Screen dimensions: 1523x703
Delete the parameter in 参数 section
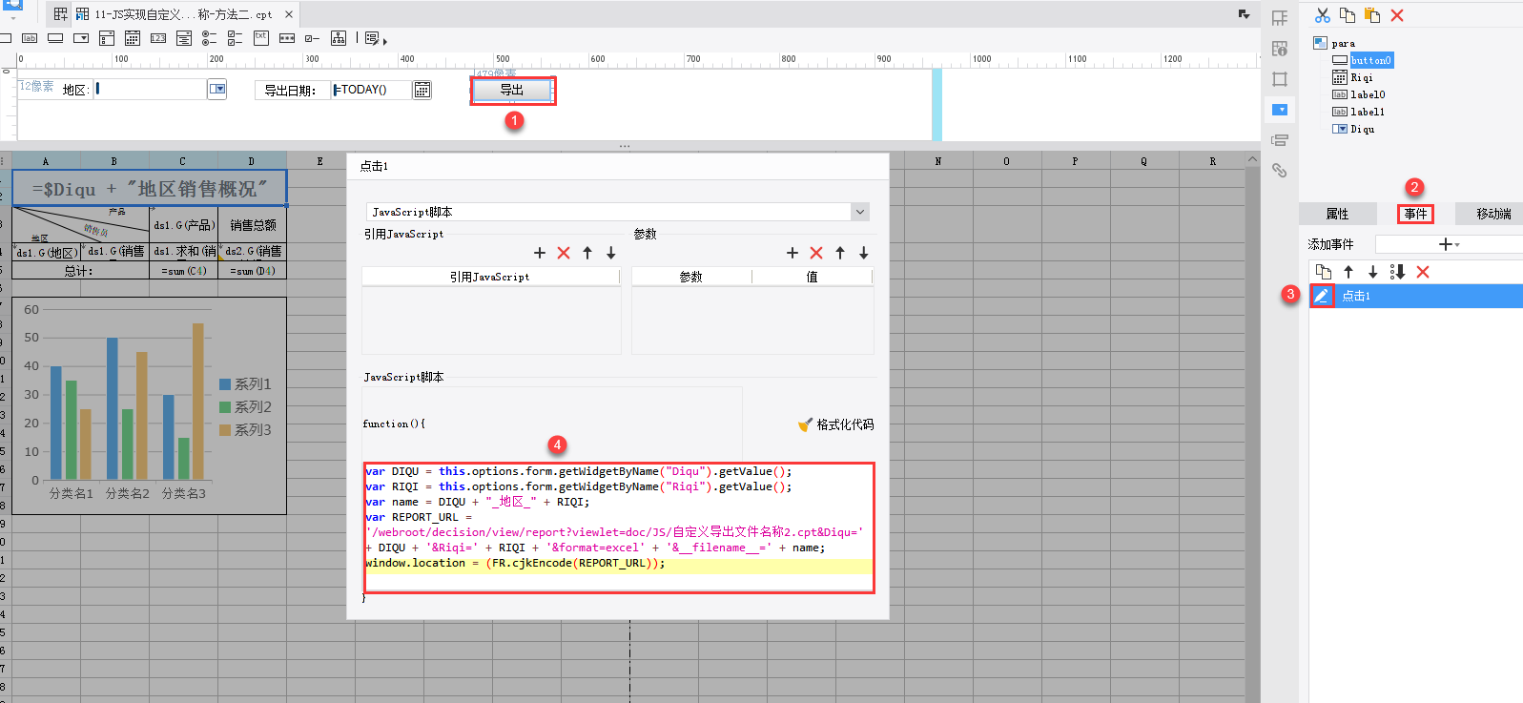coord(816,253)
